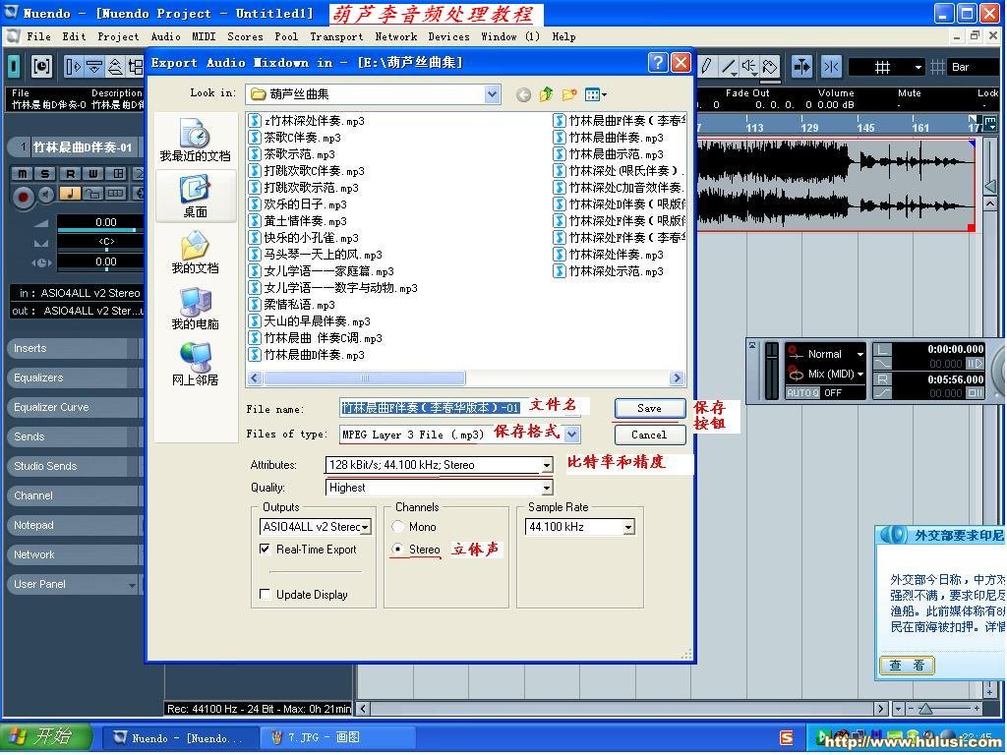Click the track Lock icon button
Viewport: 1007px width, 755px height.
click(92, 193)
